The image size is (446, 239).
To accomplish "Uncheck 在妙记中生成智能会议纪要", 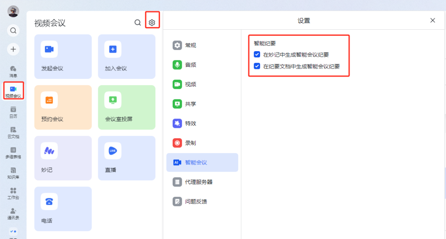I will point(257,54).
